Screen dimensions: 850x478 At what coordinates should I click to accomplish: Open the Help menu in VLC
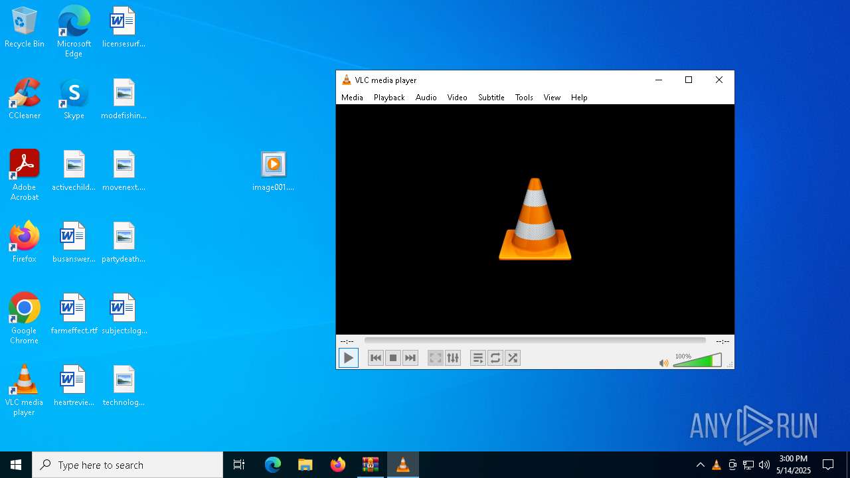click(x=579, y=97)
